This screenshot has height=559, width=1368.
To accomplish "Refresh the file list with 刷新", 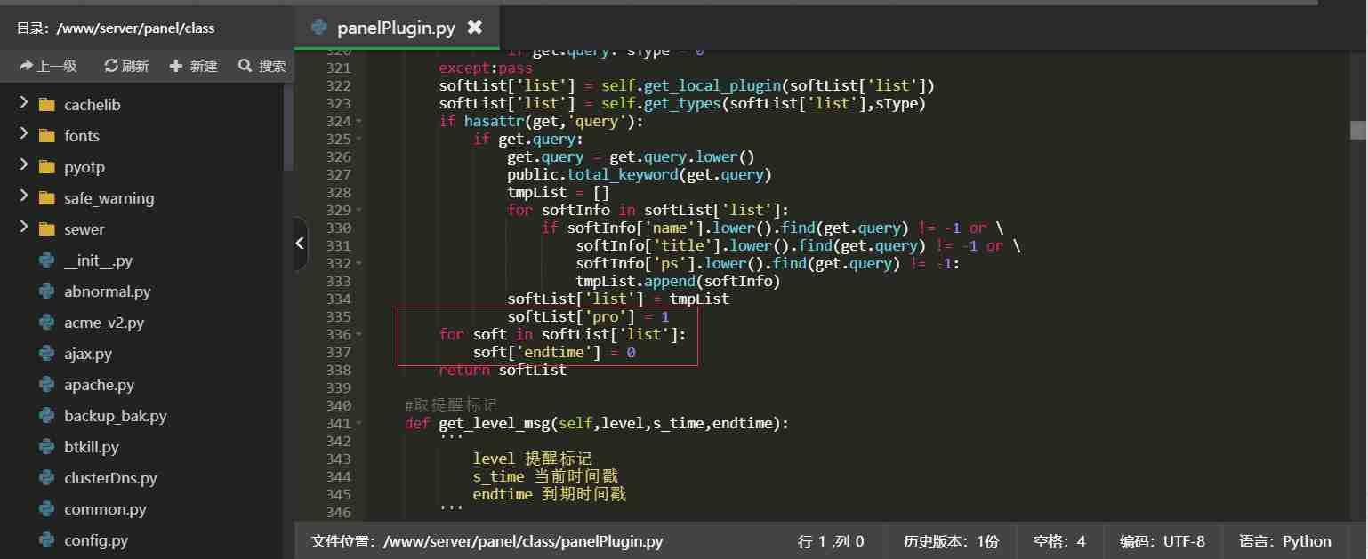I will (126, 66).
